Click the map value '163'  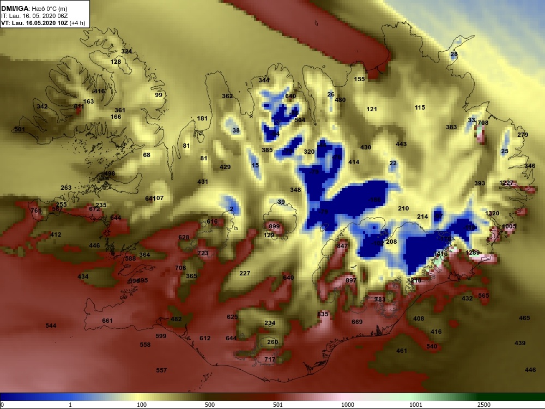point(88,101)
